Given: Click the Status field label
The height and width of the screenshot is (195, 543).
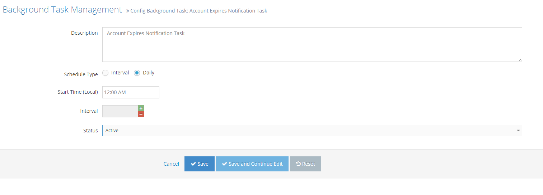Looking at the screenshot, I should point(90,131).
